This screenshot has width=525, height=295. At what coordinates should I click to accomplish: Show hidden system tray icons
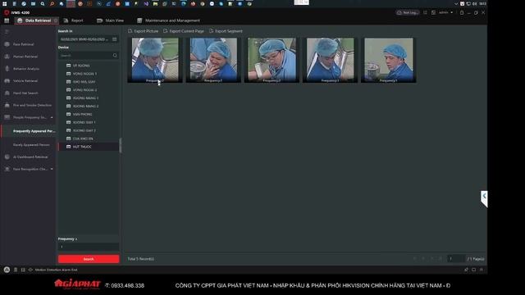[456, 3]
